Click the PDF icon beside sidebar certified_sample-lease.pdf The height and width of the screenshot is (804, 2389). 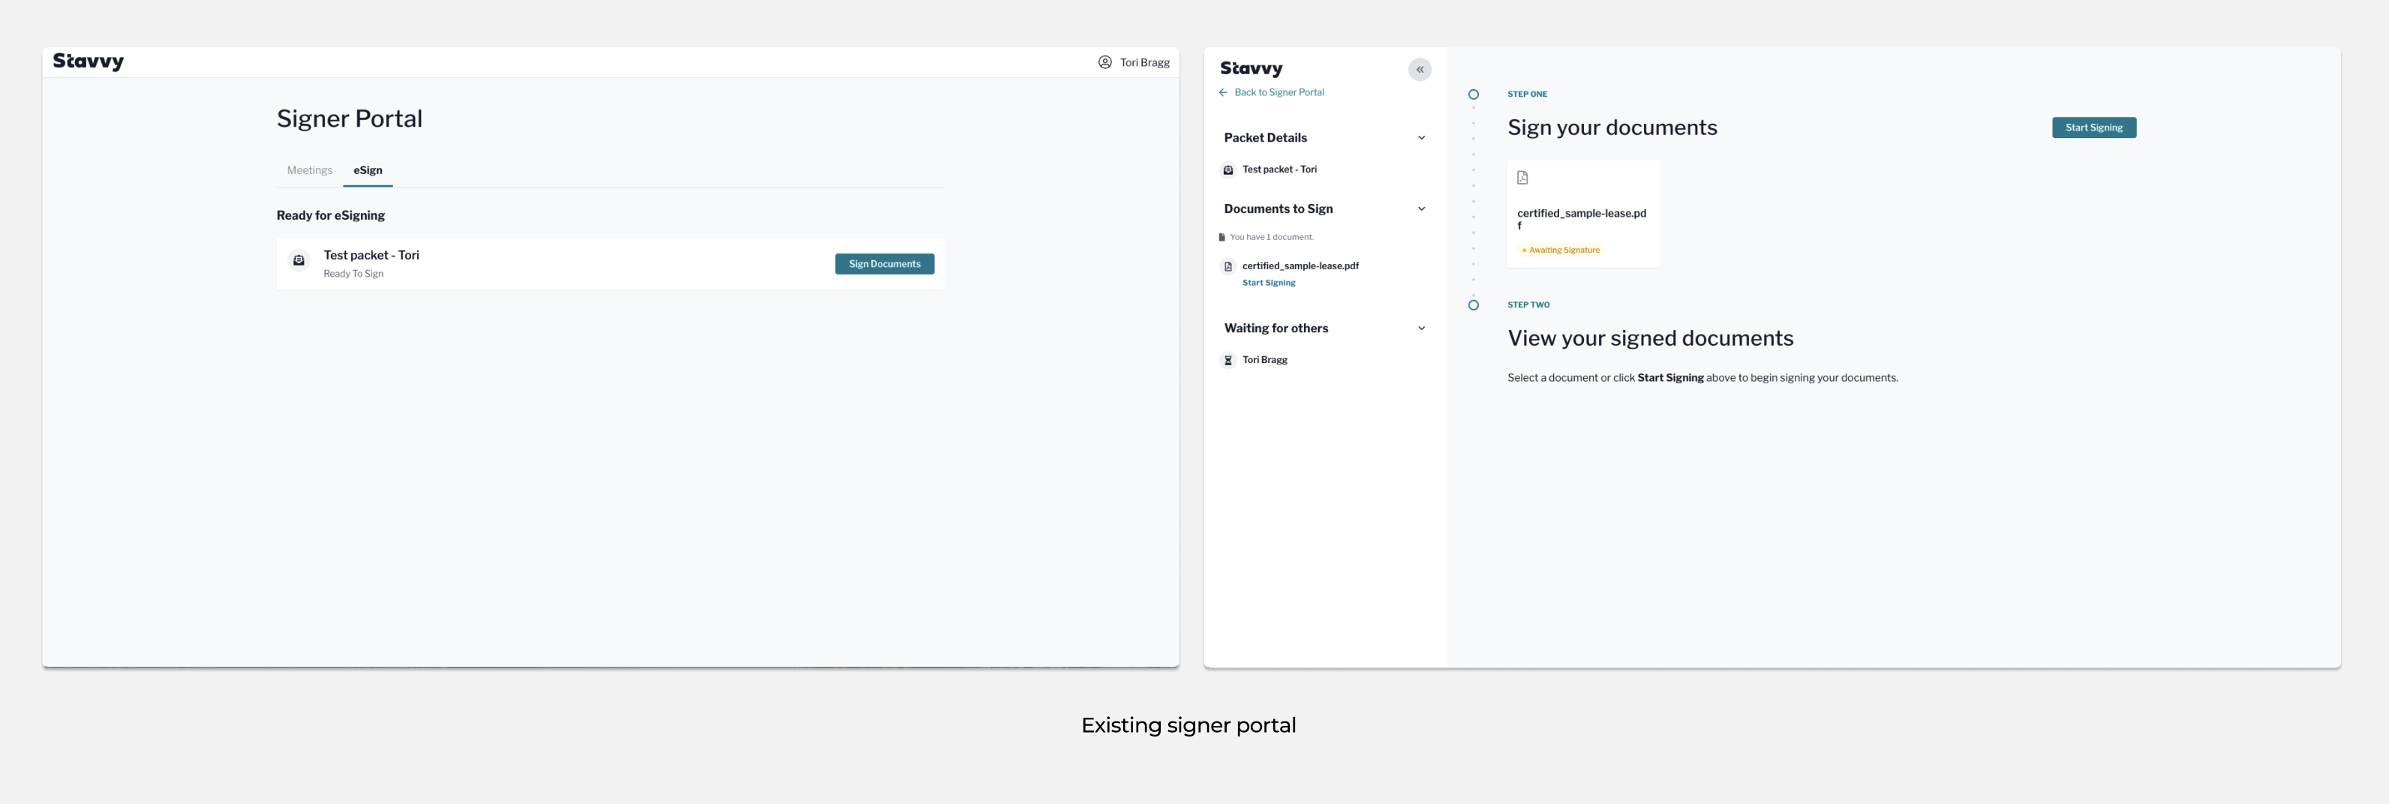coord(1228,267)
